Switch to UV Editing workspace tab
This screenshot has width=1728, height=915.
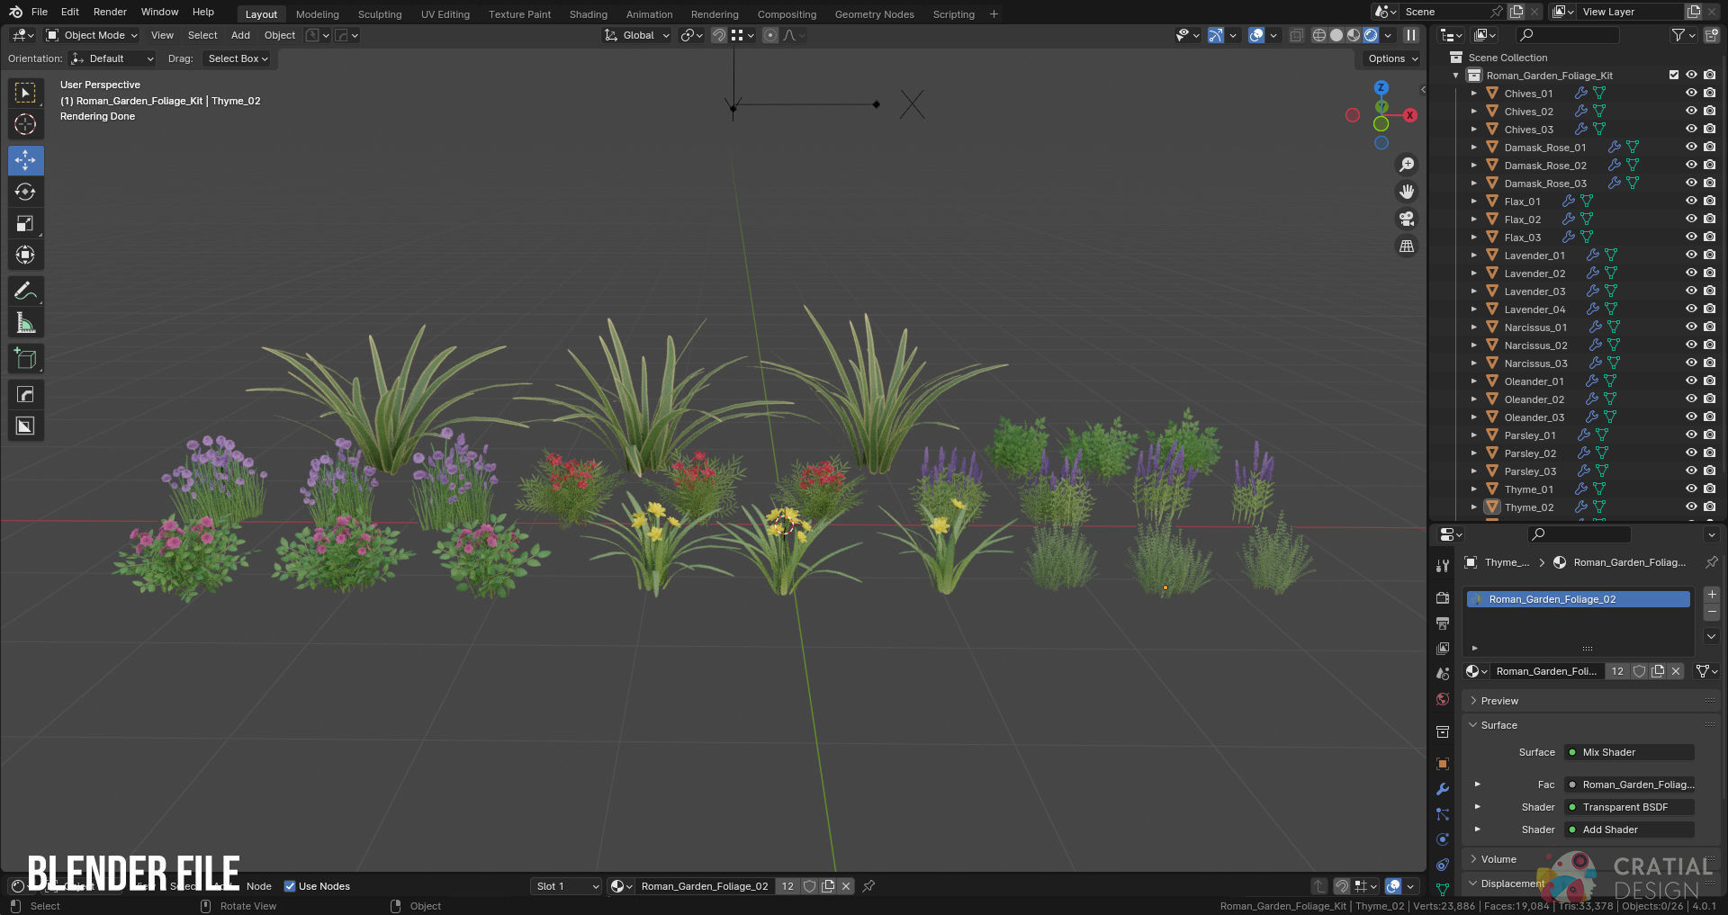[x=445, y=14]
